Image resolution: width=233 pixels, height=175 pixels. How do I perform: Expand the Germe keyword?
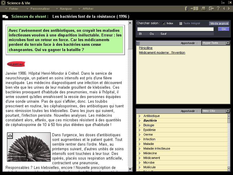click(140, 135)
